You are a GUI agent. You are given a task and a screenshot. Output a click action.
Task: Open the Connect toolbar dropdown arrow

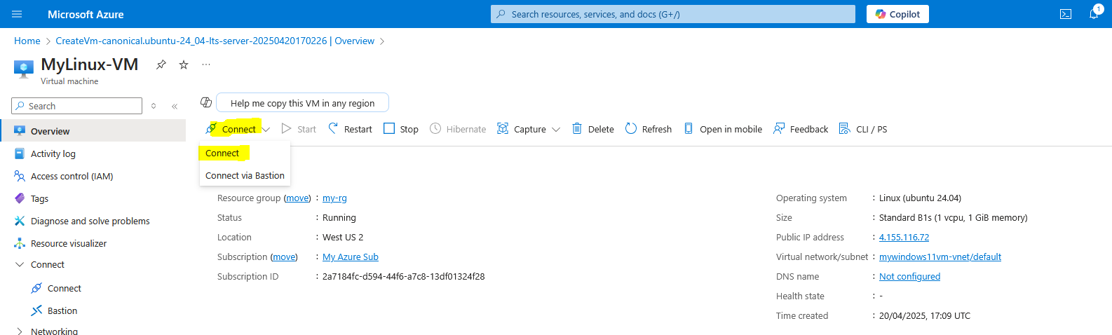click(x=266, y=130)
